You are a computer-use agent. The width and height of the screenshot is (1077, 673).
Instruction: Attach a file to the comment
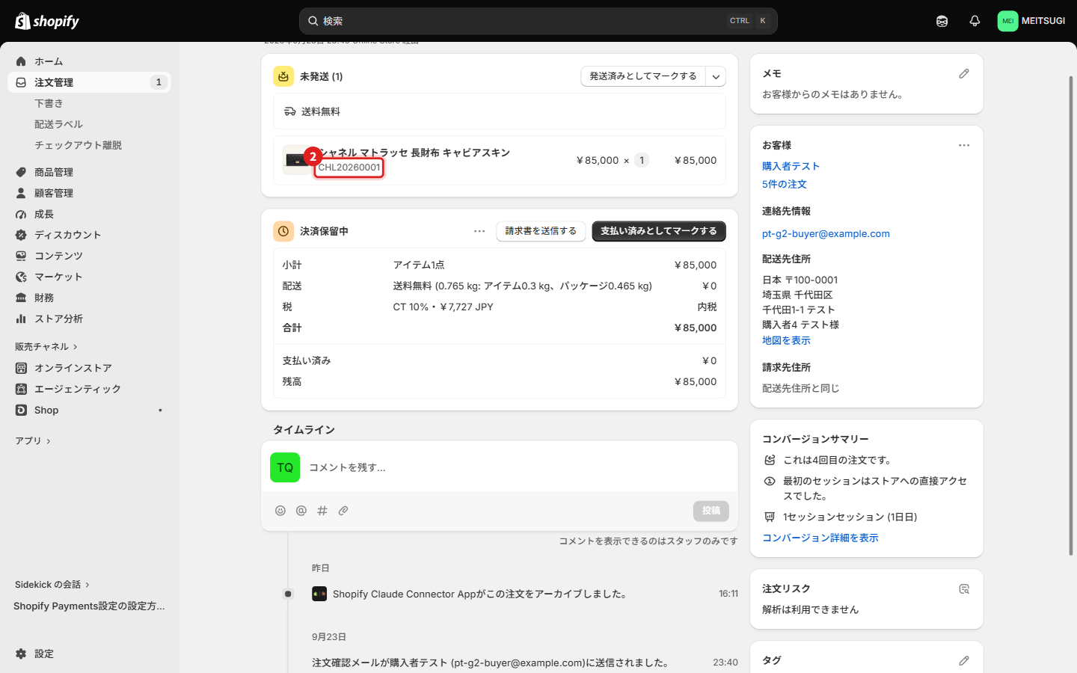[x=343, y=511]
